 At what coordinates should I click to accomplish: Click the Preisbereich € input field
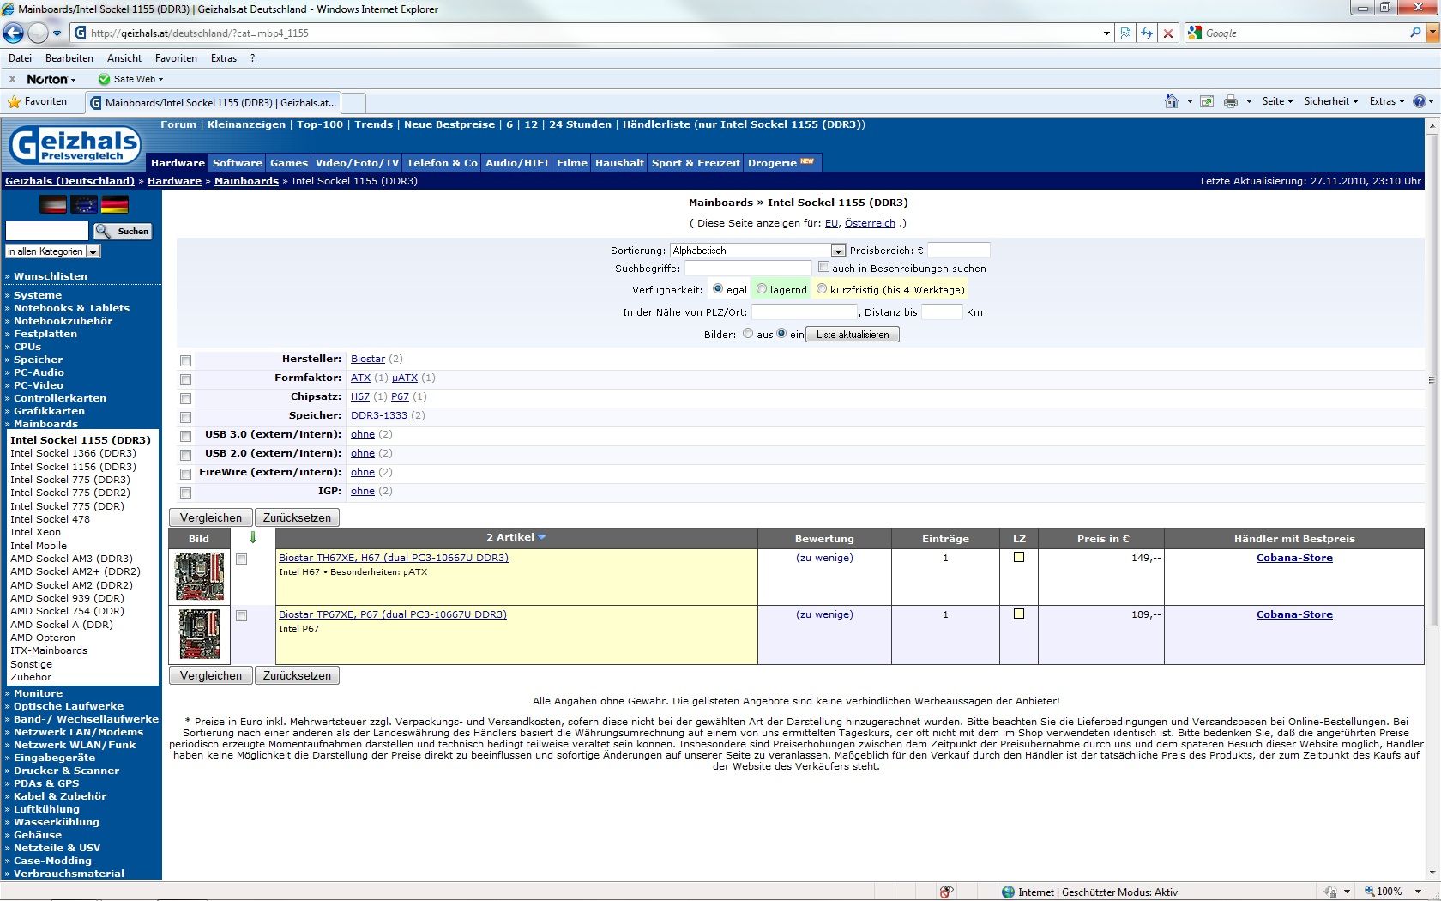(x=959, y=251)
